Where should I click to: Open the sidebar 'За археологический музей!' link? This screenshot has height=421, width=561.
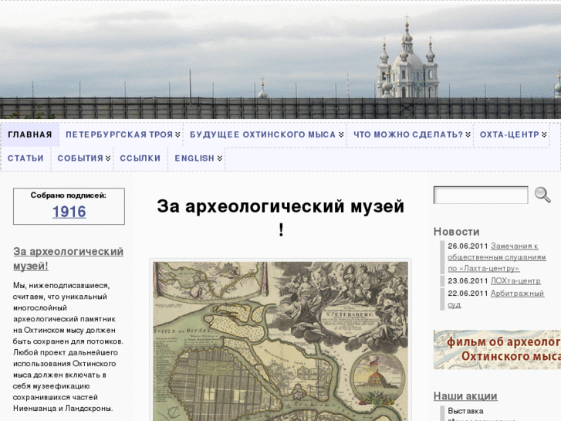[68, 259]
